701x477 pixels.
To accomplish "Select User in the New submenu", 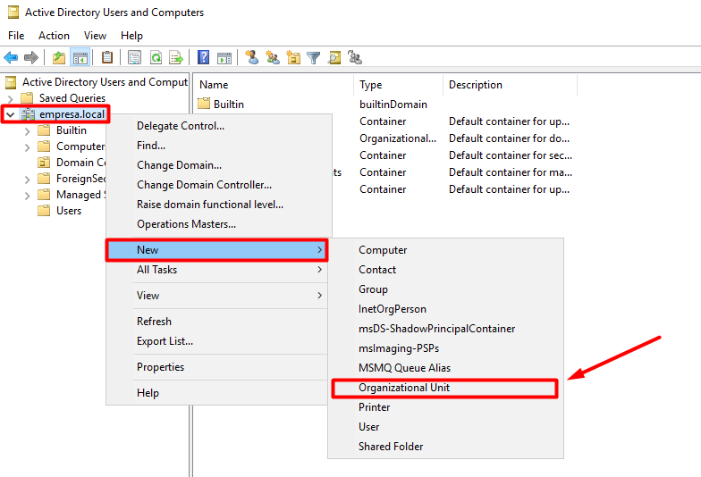I will pyautogui.click(x=445, y=427).
